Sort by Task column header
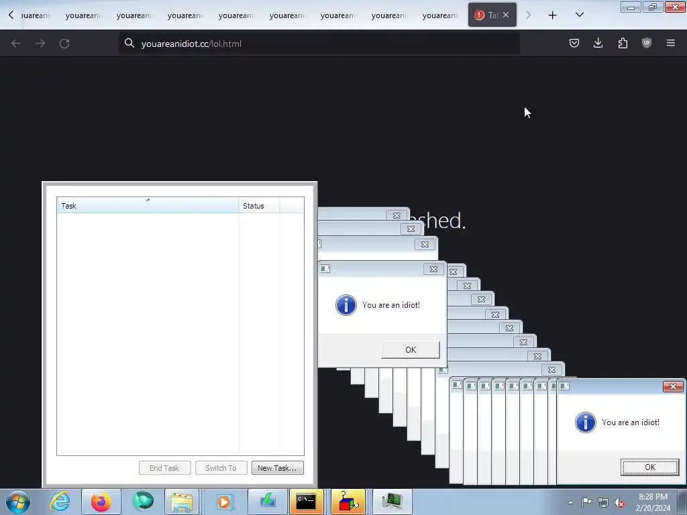 click(x=148, y=205)
